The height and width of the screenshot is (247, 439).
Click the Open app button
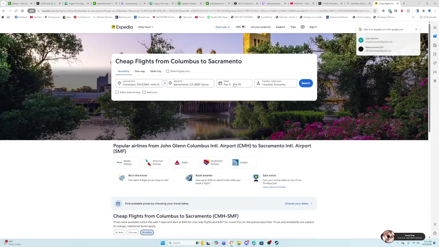[223, 27]
